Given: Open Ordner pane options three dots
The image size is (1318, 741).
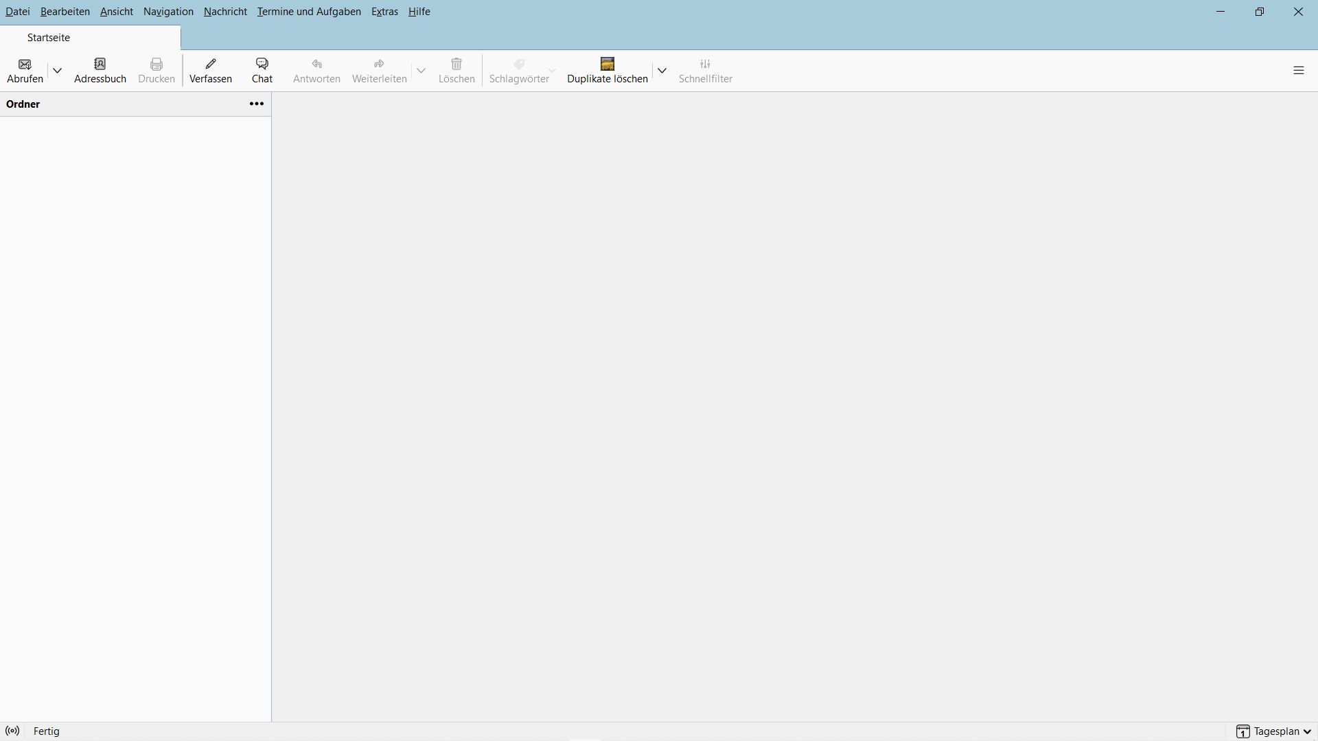Looking at the screenshot, I should (x=257, y=104).
